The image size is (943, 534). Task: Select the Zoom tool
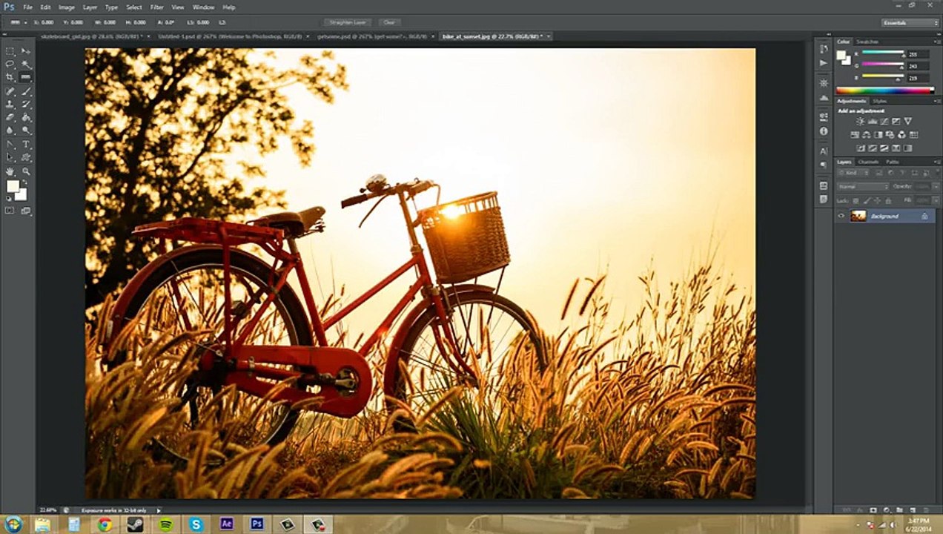click(x=26, y=171)
